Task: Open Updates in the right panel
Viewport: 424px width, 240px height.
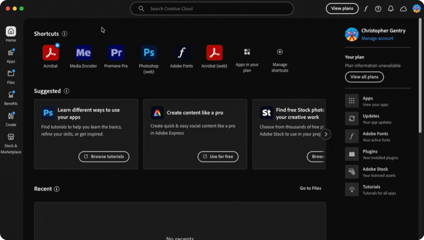Action: (377, 119)
